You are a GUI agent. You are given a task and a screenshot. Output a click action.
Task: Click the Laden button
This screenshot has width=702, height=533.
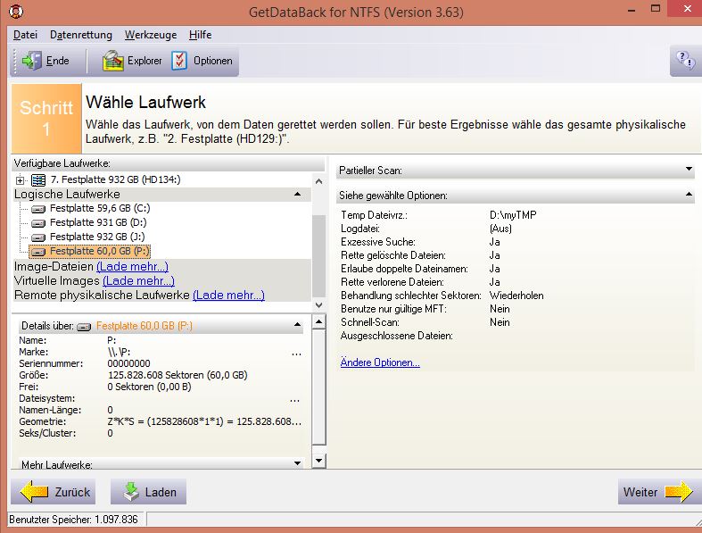click(x=148, y=492)
